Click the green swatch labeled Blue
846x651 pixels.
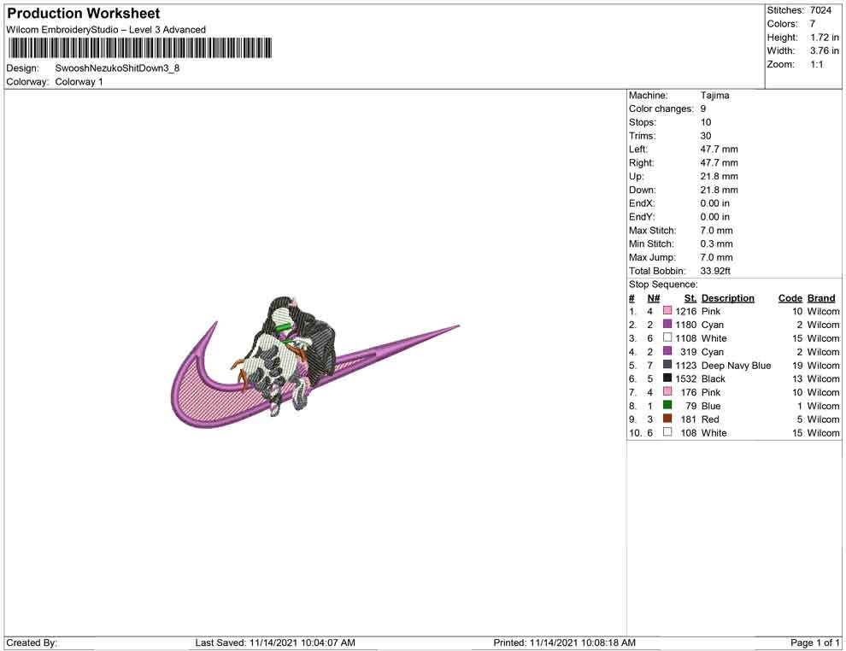pos(667,405)
